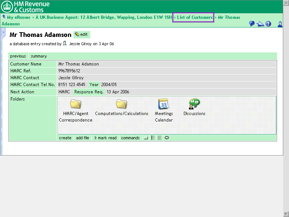
Task: Open the HMRC/Agent Correspondence folder
Action: [76, 105]
